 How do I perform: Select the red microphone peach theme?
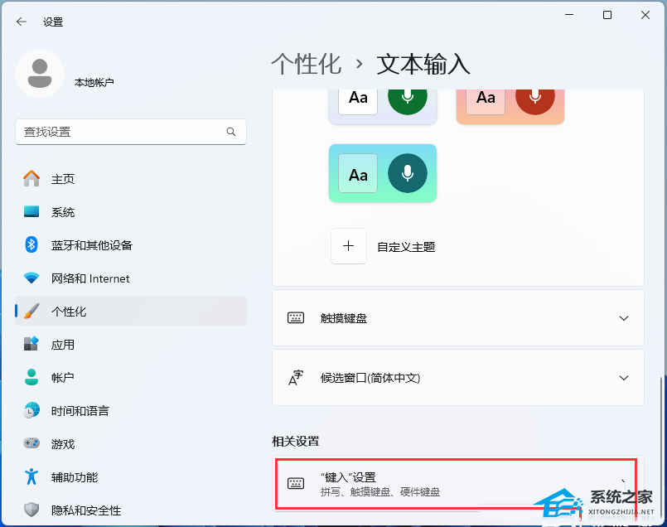510,106
